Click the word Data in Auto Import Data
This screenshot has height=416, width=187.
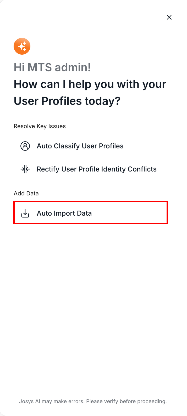tap(84, 213)
